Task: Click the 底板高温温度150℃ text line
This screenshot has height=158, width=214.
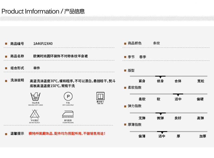Action: tap(52, 86)
